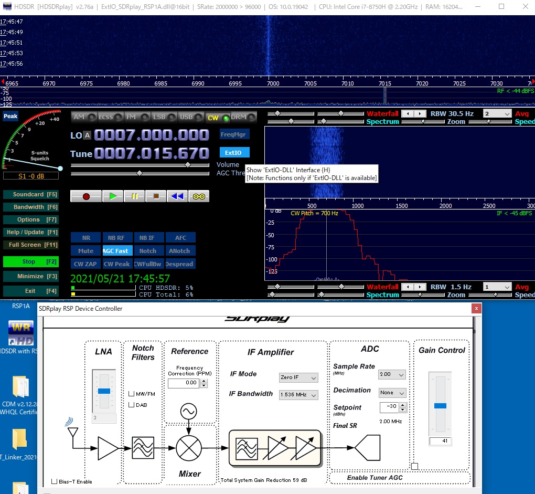This screenshot has height=494, width=535.
Task: Click right arrow beside RBW 1.5 Hz
Action: [420, 287]
